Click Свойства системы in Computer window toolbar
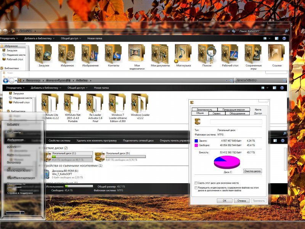This screenshot has height=229, width=305. pyautogui.click(x=59, y=140)
